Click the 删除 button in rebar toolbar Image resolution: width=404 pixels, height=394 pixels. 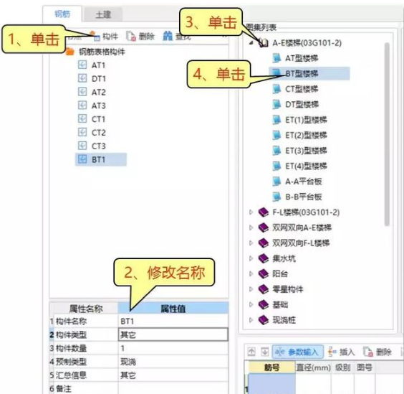pos(377,352)
